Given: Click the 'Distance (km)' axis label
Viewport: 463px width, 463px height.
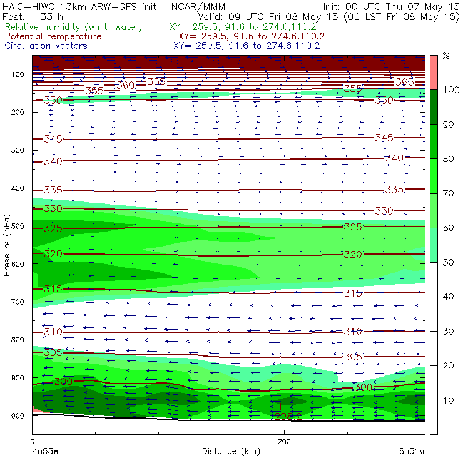Looking at the screenshot, I should pyautogui.click(x=231, y=452).
